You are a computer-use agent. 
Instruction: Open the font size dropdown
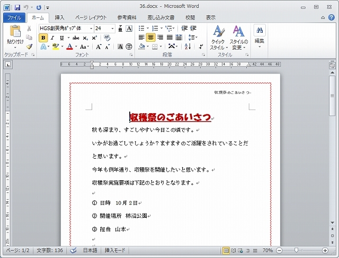pos(112,28)
